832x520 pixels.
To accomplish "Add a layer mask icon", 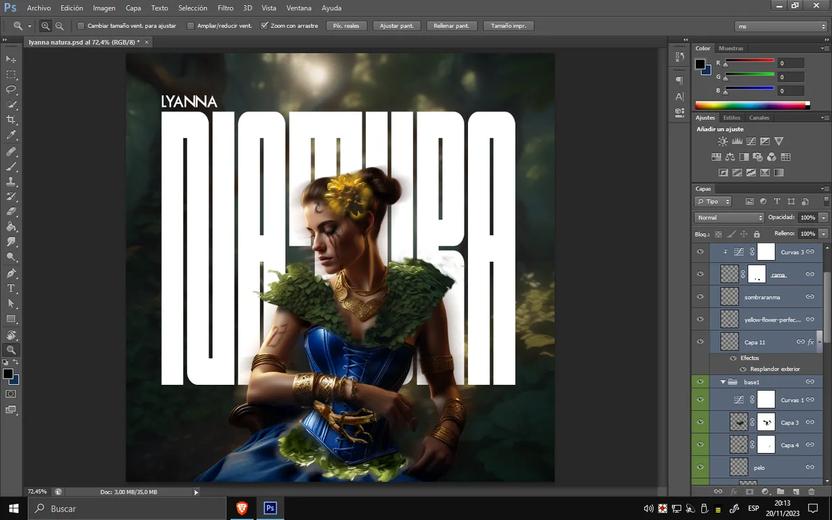I will (x=749, y=492).
